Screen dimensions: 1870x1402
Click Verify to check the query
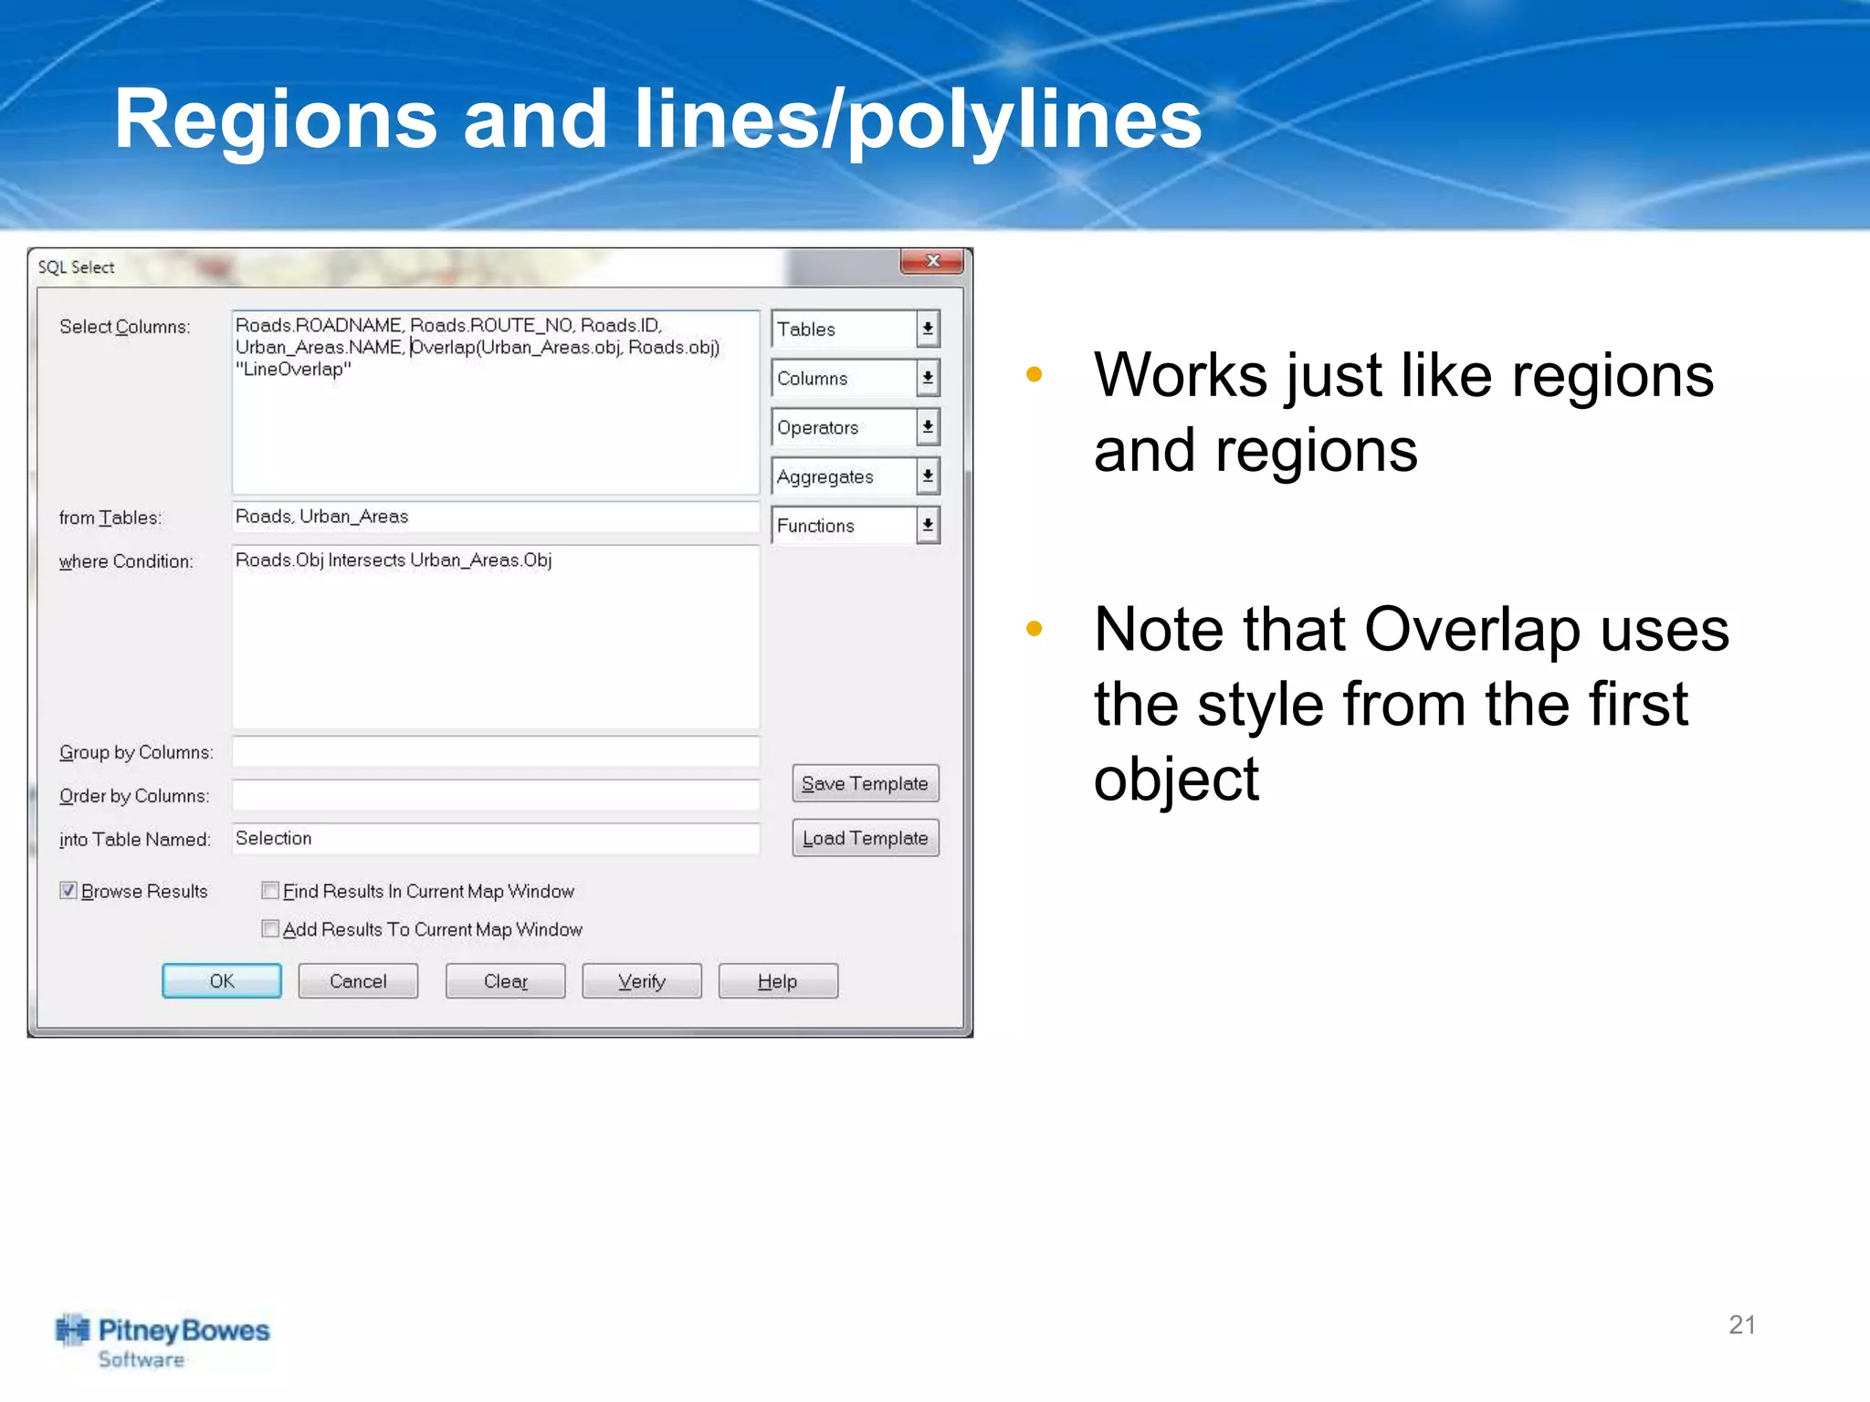click(641, 981)
